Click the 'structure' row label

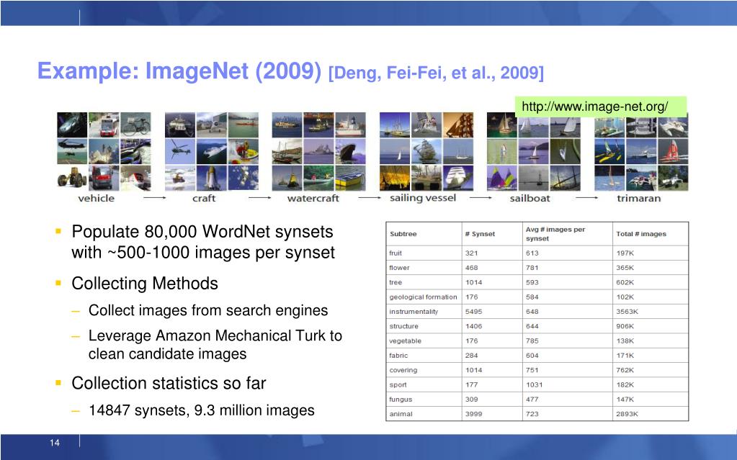click(403, 326)
